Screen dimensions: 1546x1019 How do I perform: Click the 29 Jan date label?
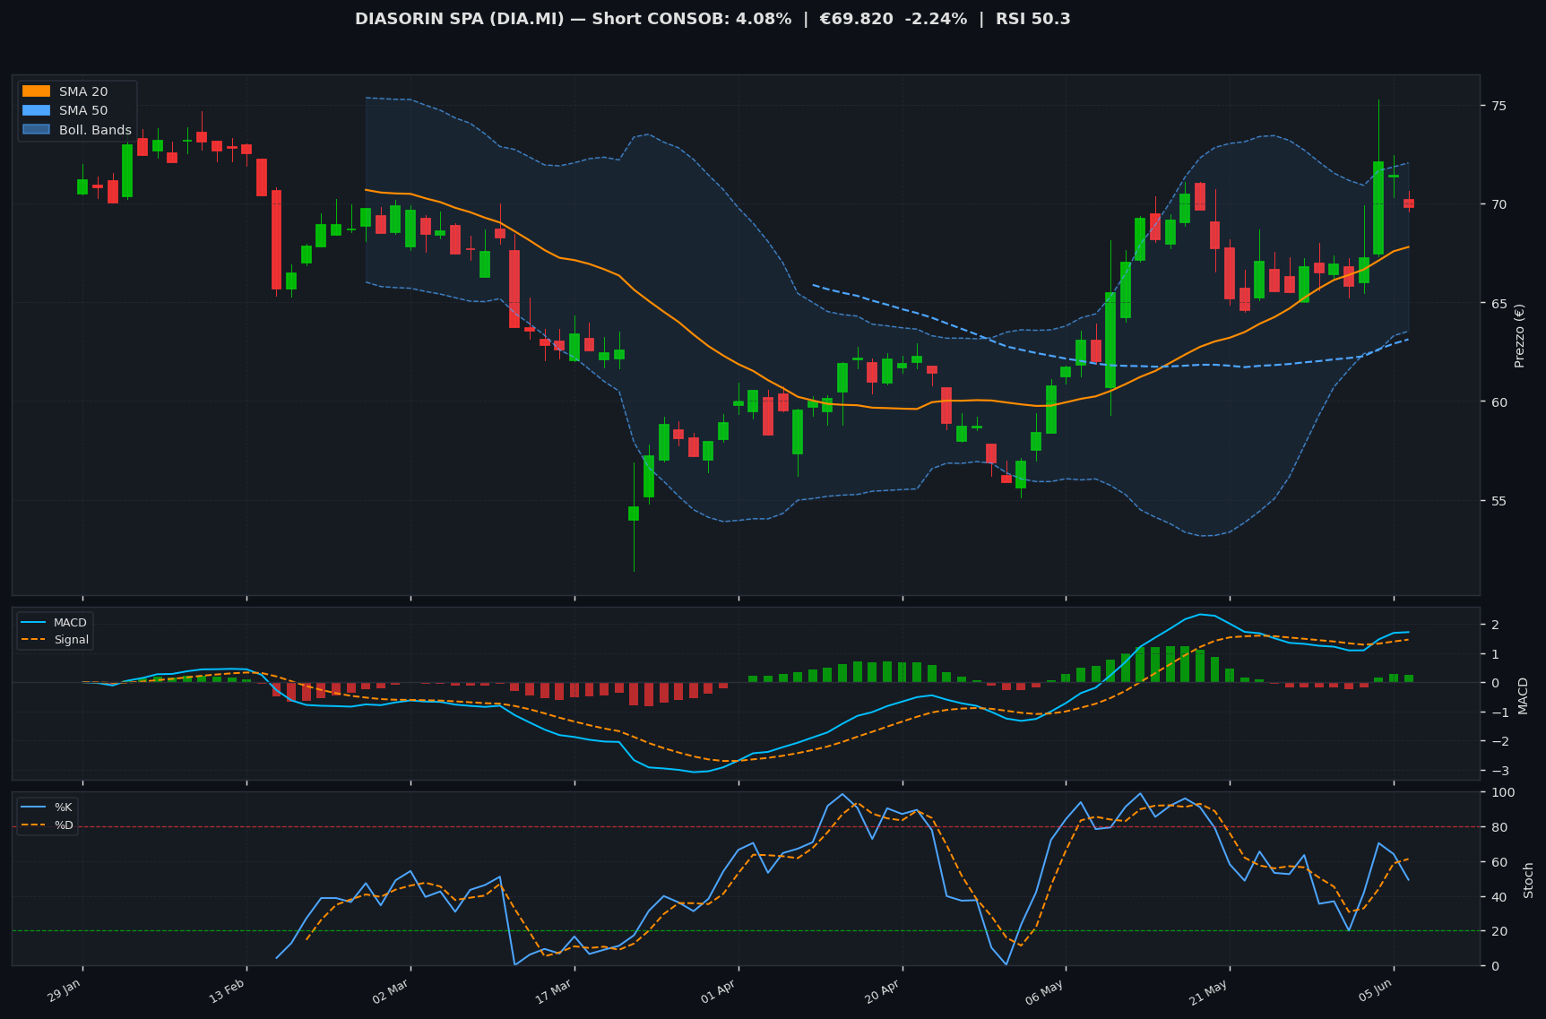[x=65, y=990]
